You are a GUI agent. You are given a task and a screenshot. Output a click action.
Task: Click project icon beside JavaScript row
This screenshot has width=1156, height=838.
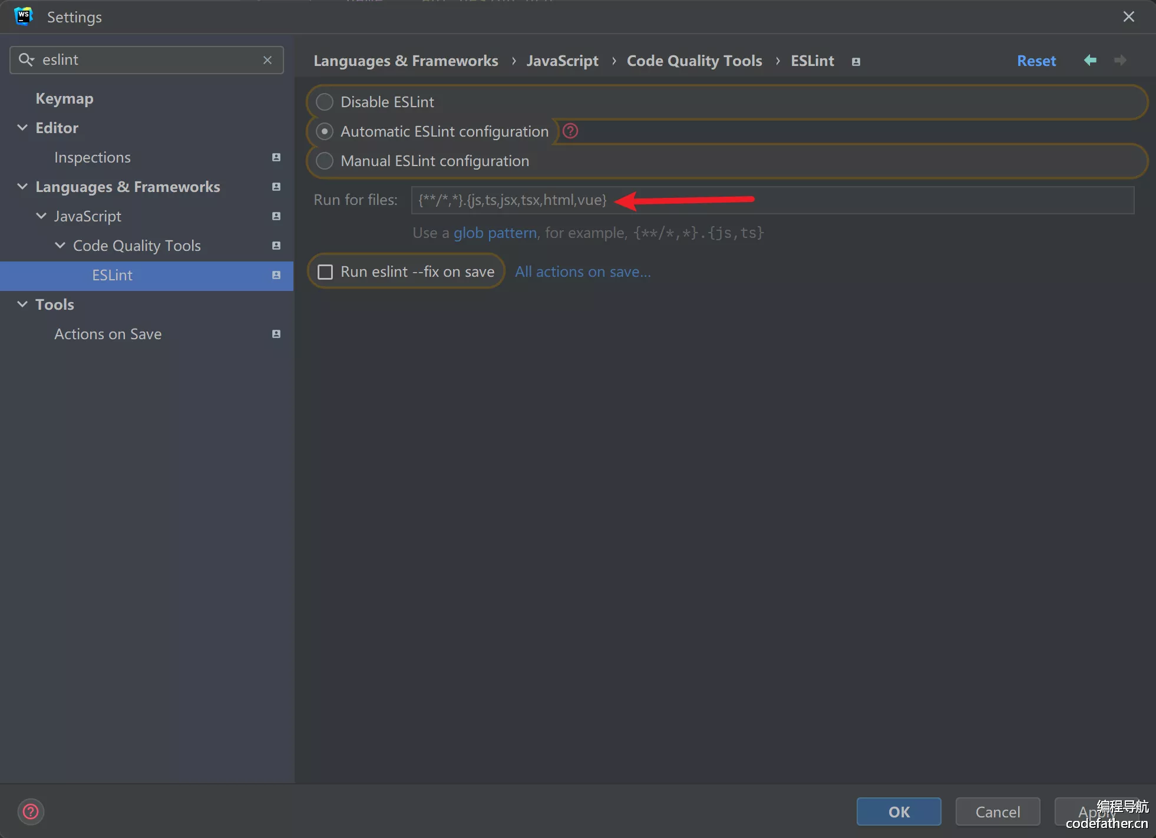pos(276,216)
